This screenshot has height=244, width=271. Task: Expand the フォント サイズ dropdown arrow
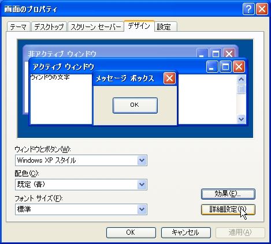tap(142, 209)
